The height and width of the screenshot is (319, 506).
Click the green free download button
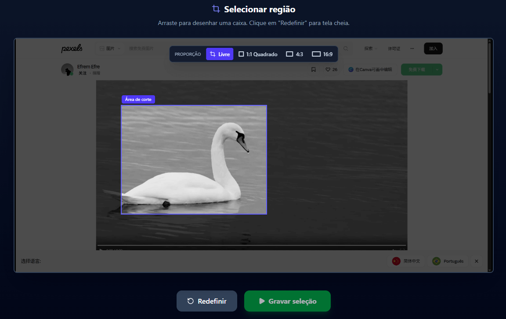[x=416, y=70]
